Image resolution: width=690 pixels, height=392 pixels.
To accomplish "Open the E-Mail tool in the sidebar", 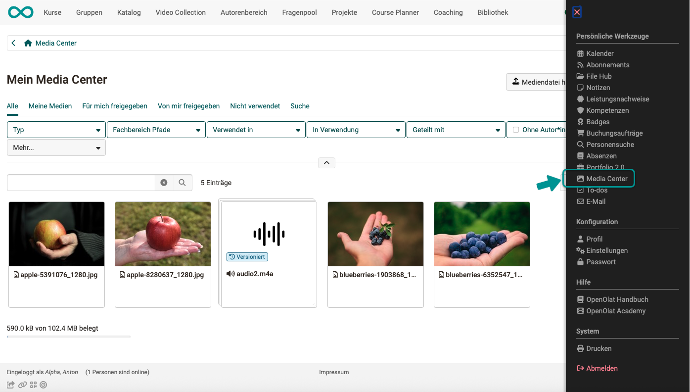I will point(596,201).
